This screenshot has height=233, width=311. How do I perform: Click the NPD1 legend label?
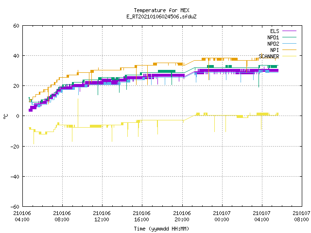273,37
